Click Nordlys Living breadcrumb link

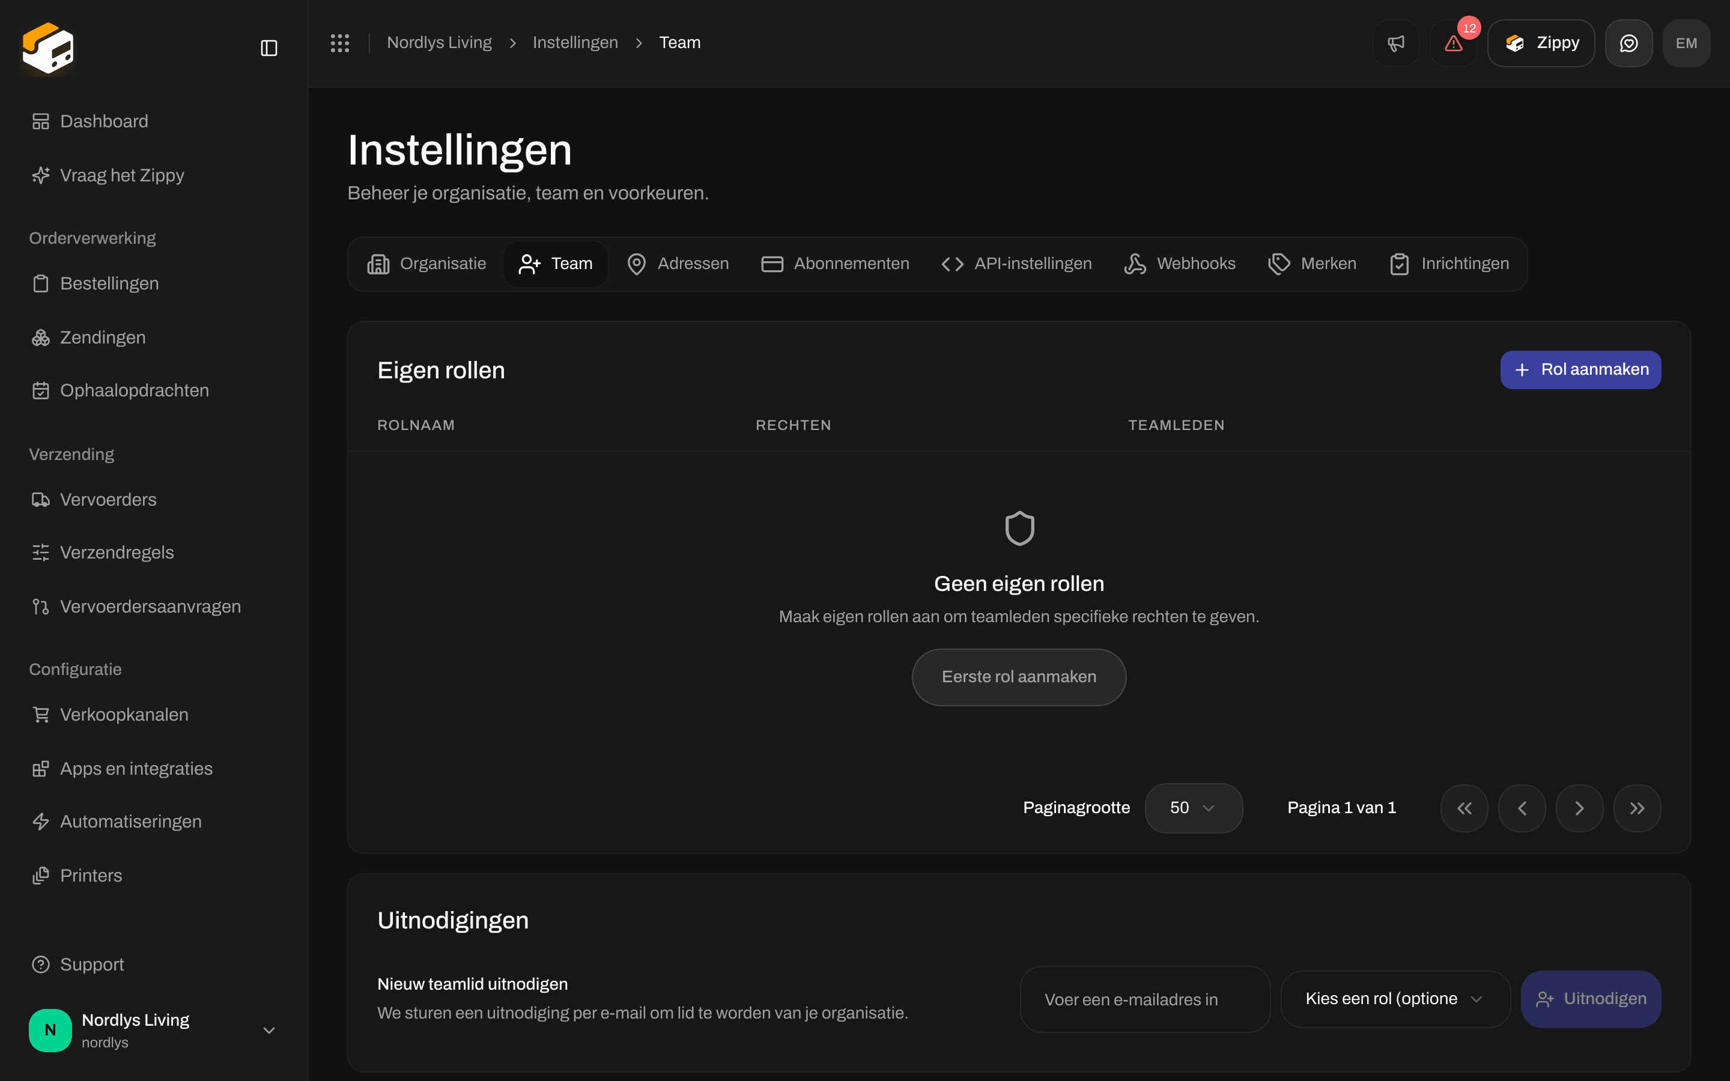click(x=439, y=43)
